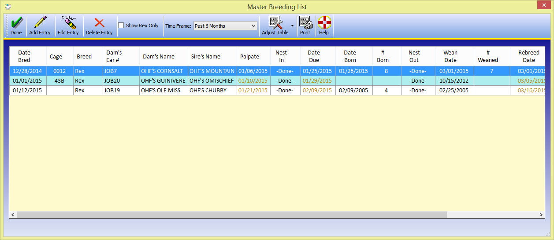Sort by the Date Bred column header
The height and width of the screenshot is (240, 554).
coord(24,56)
